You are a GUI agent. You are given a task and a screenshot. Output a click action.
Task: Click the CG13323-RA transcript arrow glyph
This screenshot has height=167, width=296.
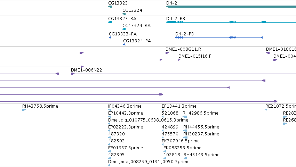coord(110,22)
